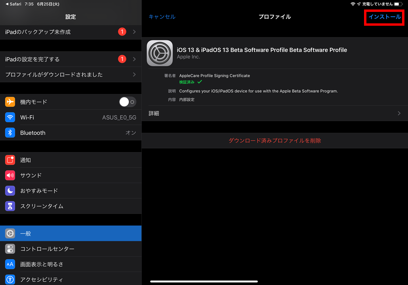
Task: Tap the location arrow status icon
Action: pyautogui.click(x=359, y=4)
